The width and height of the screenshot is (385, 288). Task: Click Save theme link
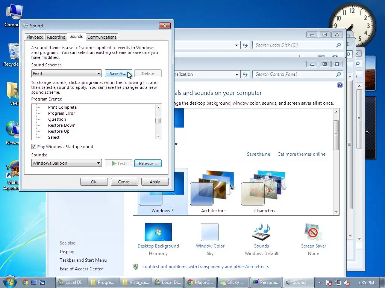258,154
